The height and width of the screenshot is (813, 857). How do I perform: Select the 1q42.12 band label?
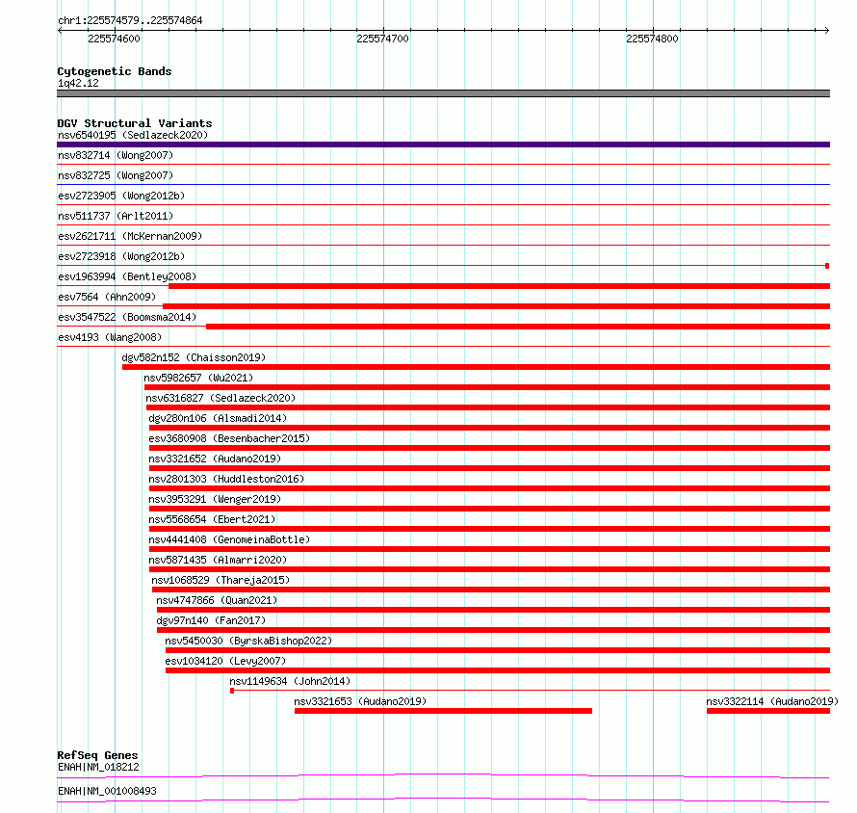coord(78,83)
